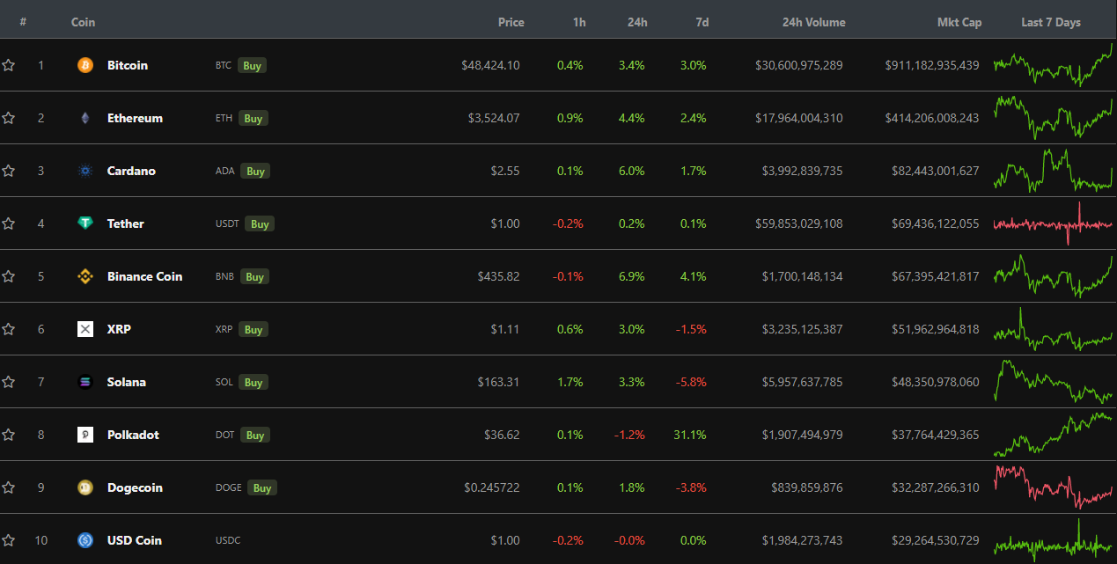Click Buy next to USDT
The height and width of the screenshot is (564, 1117).
[x=260, y=223]
